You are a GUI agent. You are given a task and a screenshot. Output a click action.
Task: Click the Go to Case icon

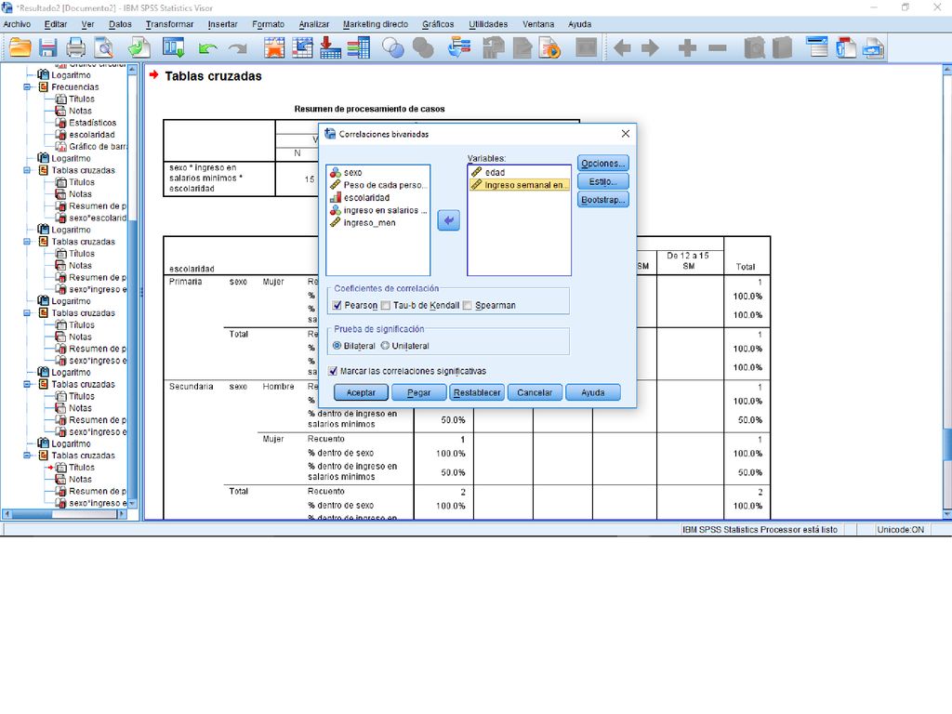click(x=302, y=48)
